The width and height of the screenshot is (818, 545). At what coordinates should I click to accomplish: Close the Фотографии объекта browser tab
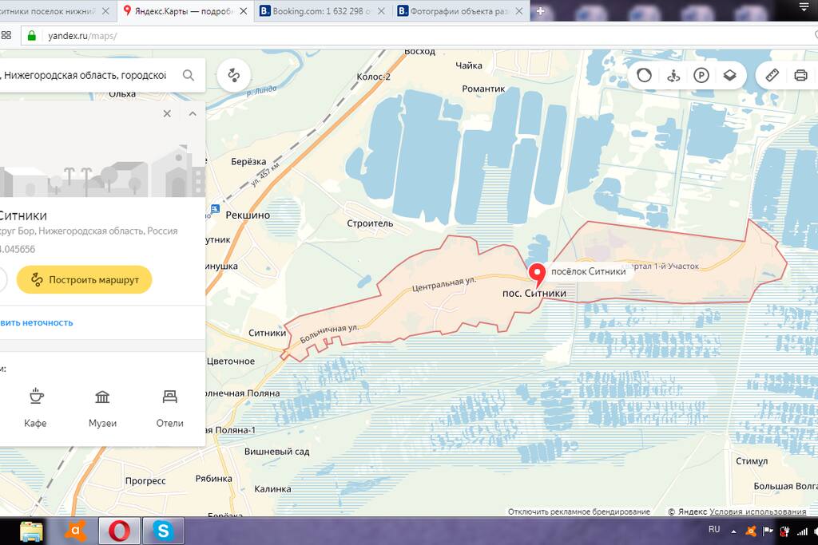coord(519,11)
